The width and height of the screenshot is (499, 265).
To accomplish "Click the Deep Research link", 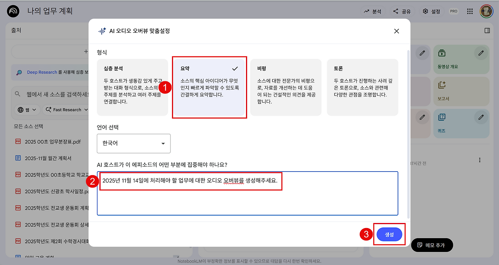I will [x=42, y=72].
